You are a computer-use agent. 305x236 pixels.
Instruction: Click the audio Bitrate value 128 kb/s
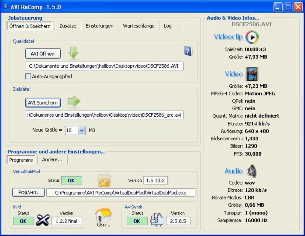click(256, 190)
